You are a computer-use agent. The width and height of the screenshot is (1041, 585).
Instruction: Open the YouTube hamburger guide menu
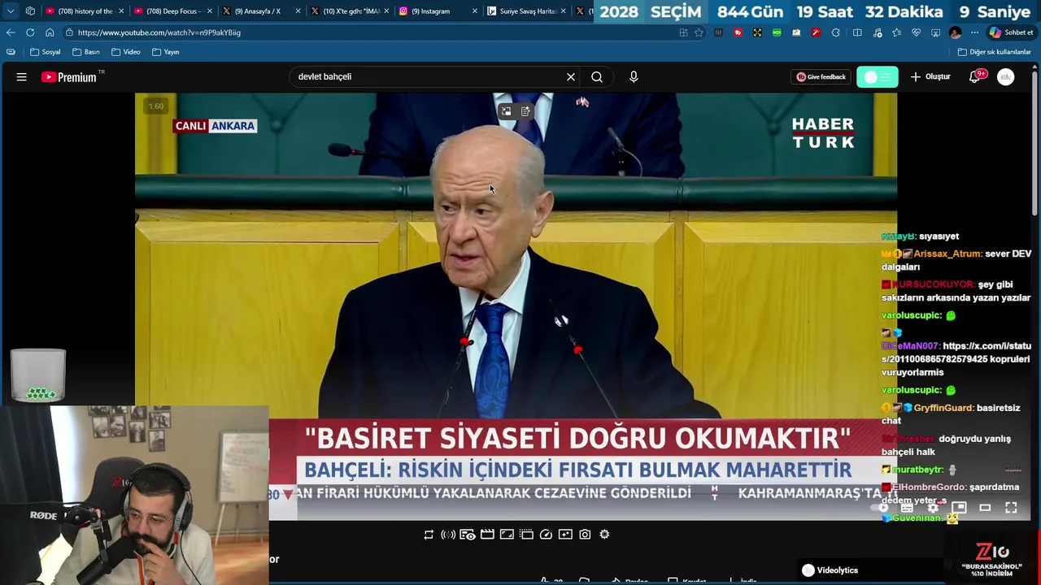(22, 77)
